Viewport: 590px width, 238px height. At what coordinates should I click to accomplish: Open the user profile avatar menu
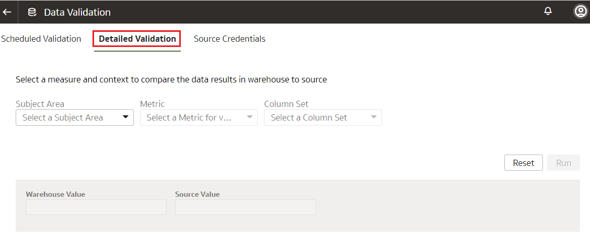580,11
